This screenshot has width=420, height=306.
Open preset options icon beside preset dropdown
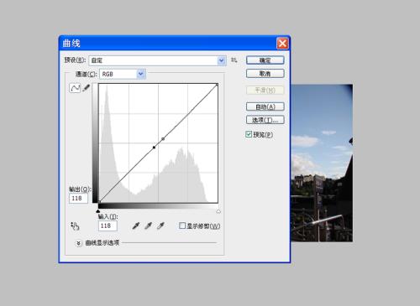click(x=234, y=60)
